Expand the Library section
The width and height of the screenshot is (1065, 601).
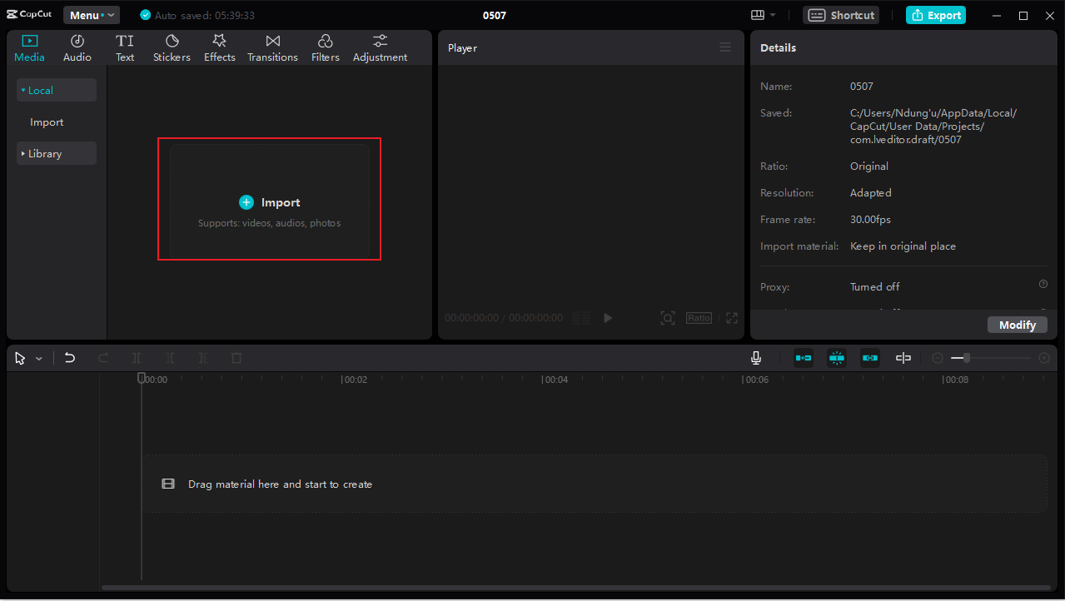[57, 153]
